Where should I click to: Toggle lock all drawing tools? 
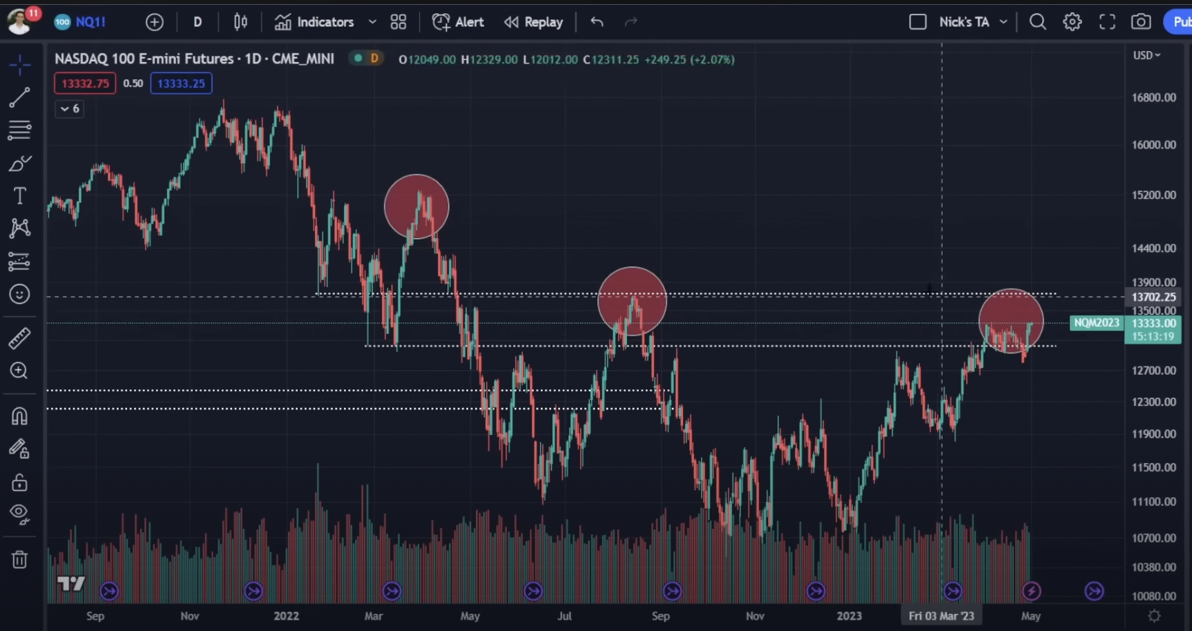pos(19,482)
